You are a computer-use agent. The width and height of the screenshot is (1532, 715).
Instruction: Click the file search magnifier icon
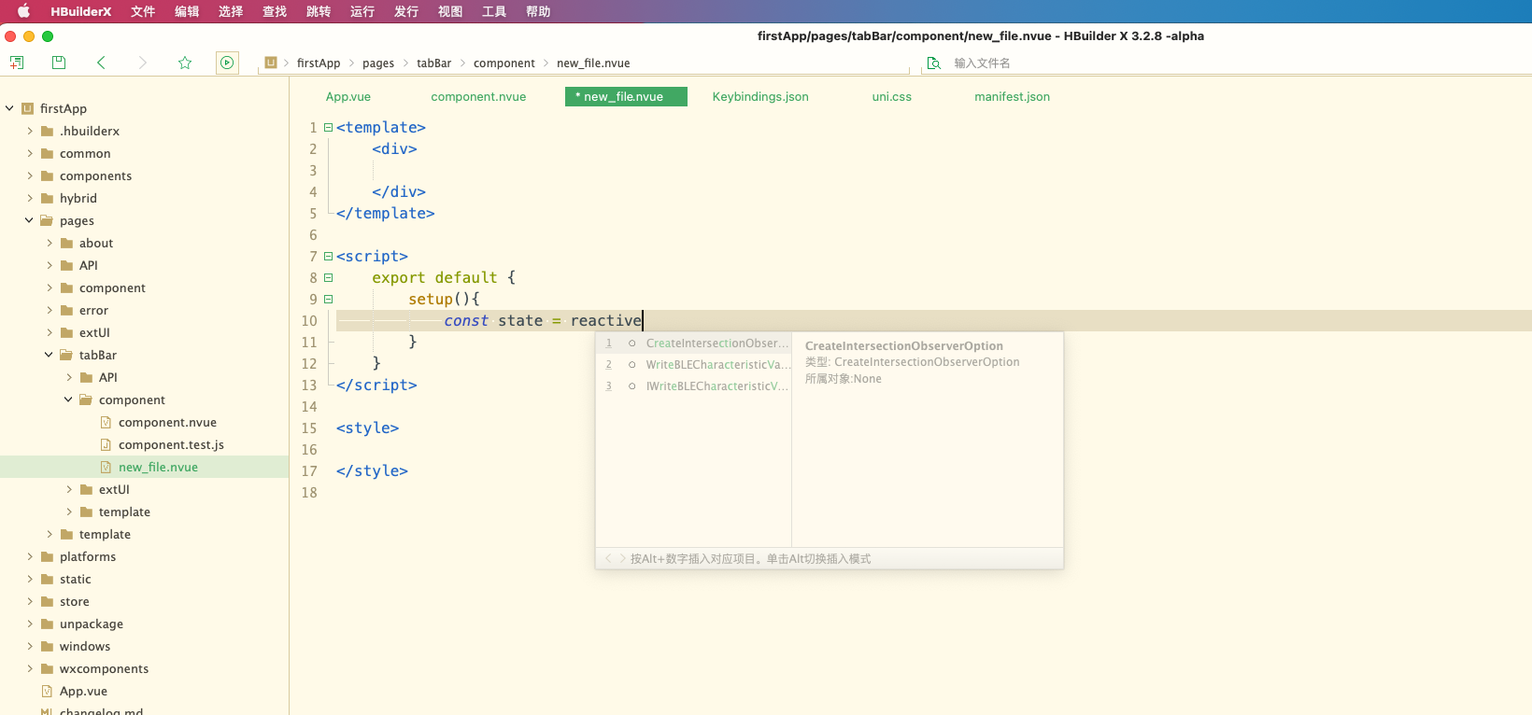coord(933,63)
